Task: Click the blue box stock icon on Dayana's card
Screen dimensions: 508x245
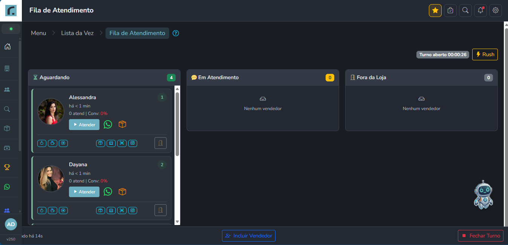Action: tap(101, 210)
